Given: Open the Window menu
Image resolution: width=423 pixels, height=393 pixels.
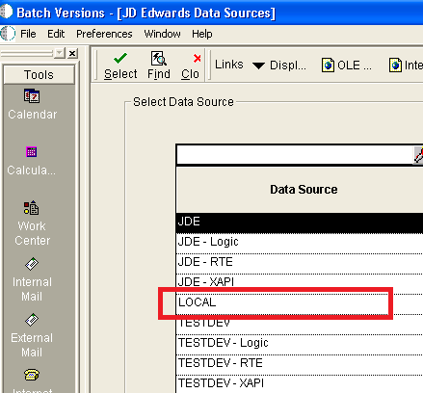Looking at the screenshot, I should (162, 34).
